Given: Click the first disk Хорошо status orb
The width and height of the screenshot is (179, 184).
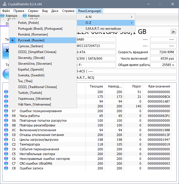Looking at the screenshot, I should (x=3, y=16).
